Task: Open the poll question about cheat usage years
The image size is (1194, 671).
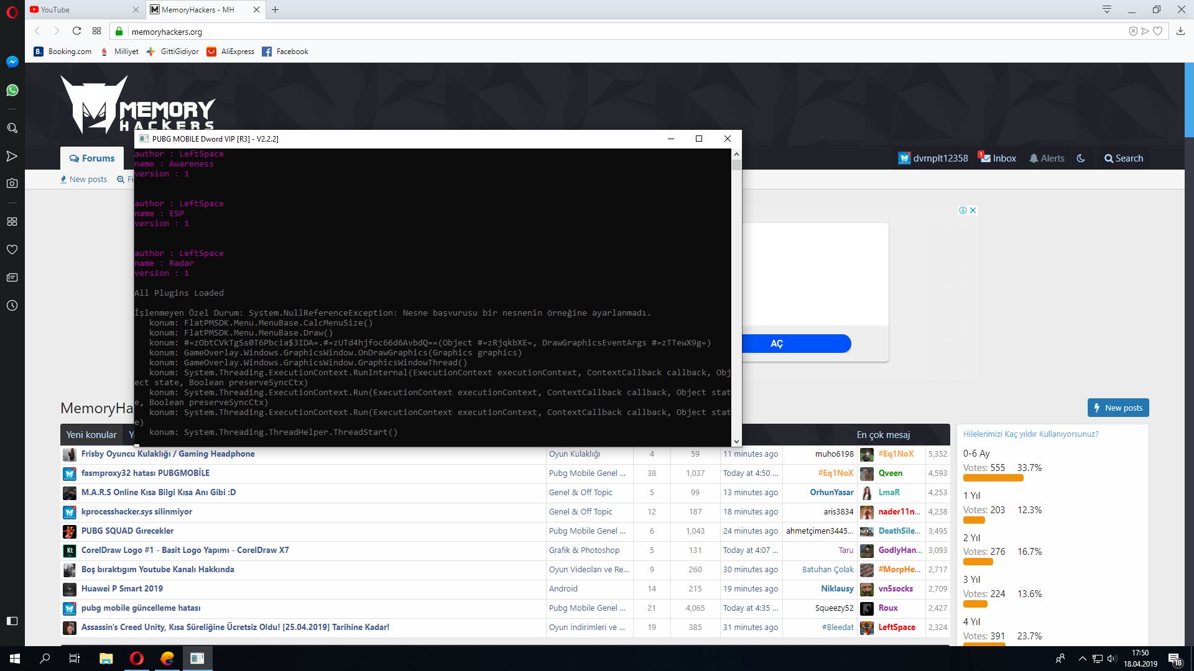Action: 1031,434
